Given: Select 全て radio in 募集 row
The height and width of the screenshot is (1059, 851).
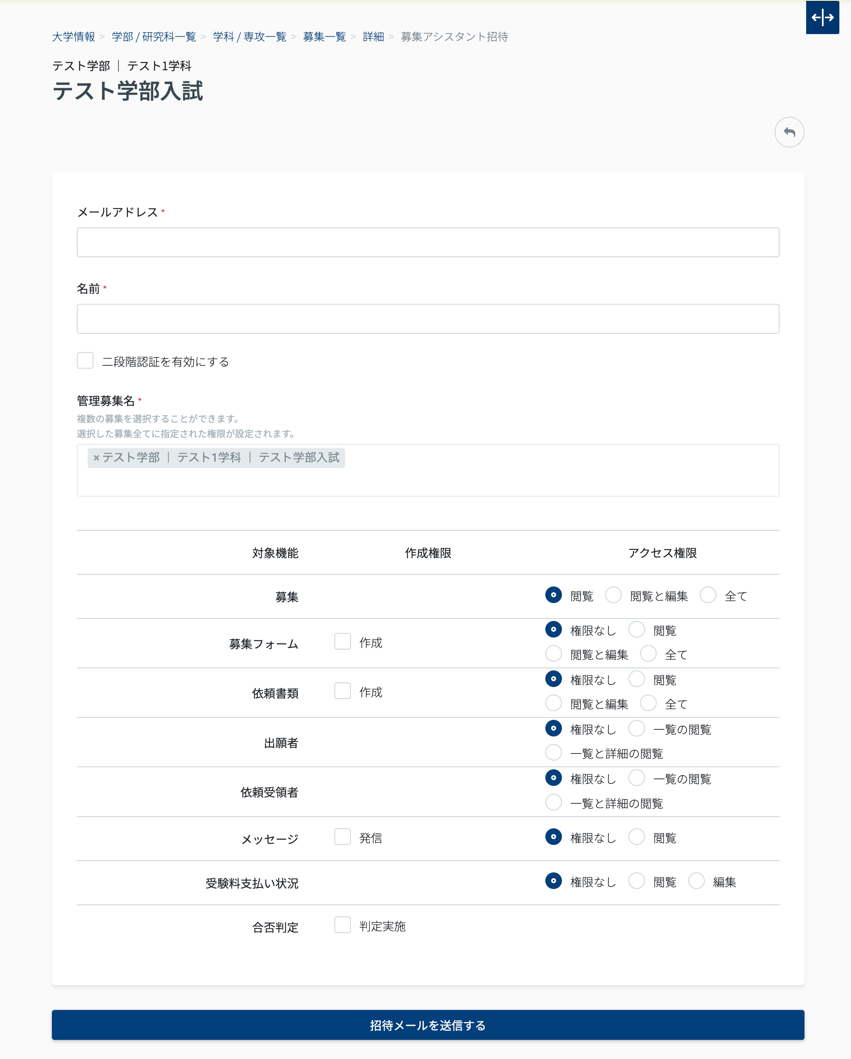Looking at the screenshot, I should 708,595.
